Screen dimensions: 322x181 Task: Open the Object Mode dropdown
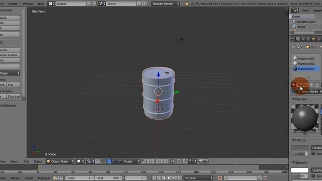point(60,161)
